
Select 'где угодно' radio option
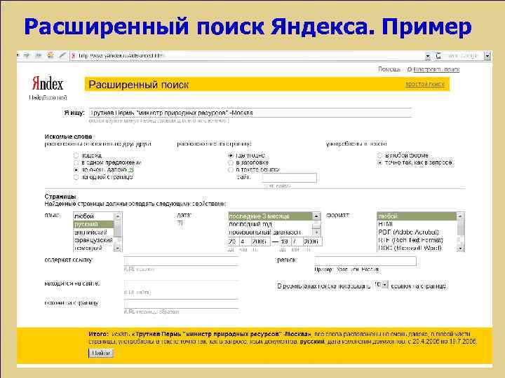tap(231, 155)
